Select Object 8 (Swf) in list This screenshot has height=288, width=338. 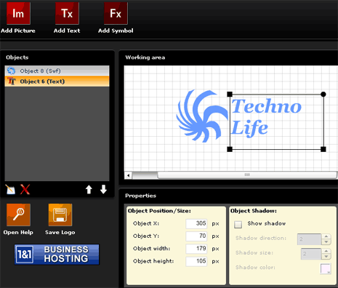57,71
